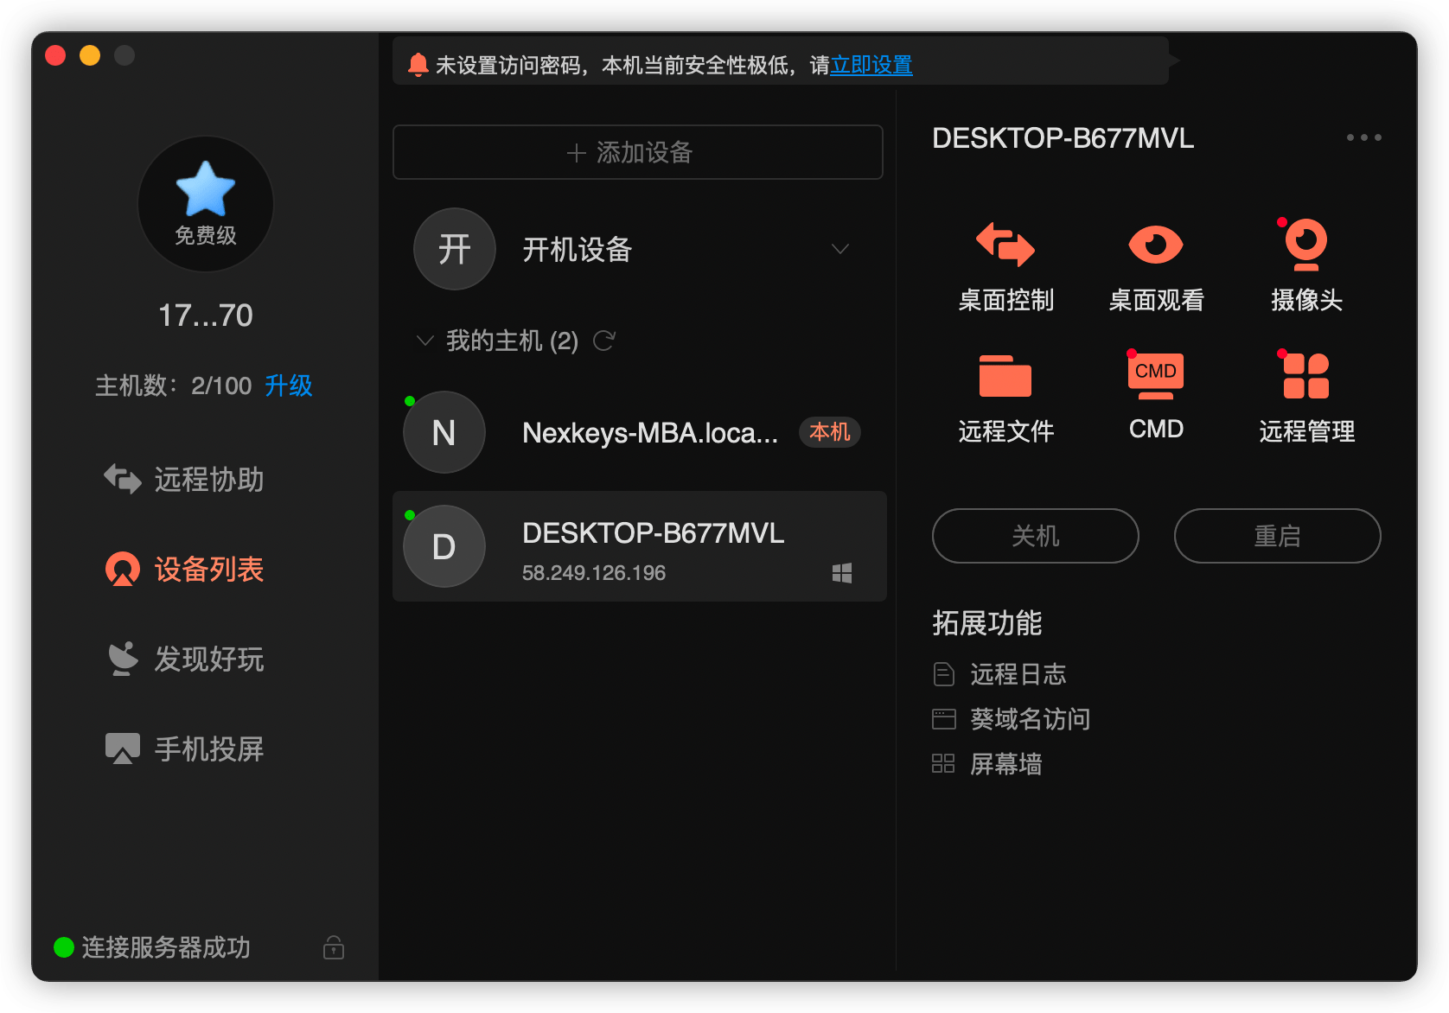
Task: Click 连接服务器成功 status text
Action: [x=166, y=947]
